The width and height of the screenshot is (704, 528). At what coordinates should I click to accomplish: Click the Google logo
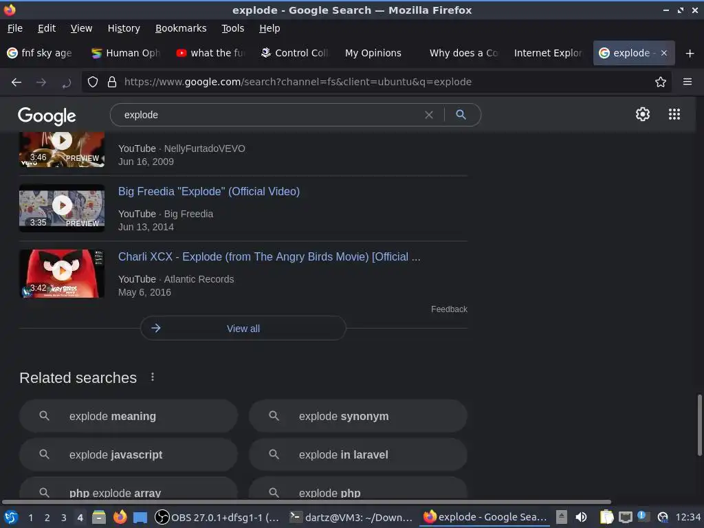[x=47, y=115]
